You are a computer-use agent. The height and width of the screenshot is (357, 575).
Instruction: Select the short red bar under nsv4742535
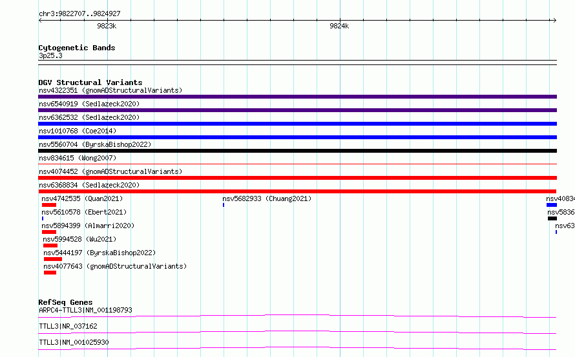49,205
